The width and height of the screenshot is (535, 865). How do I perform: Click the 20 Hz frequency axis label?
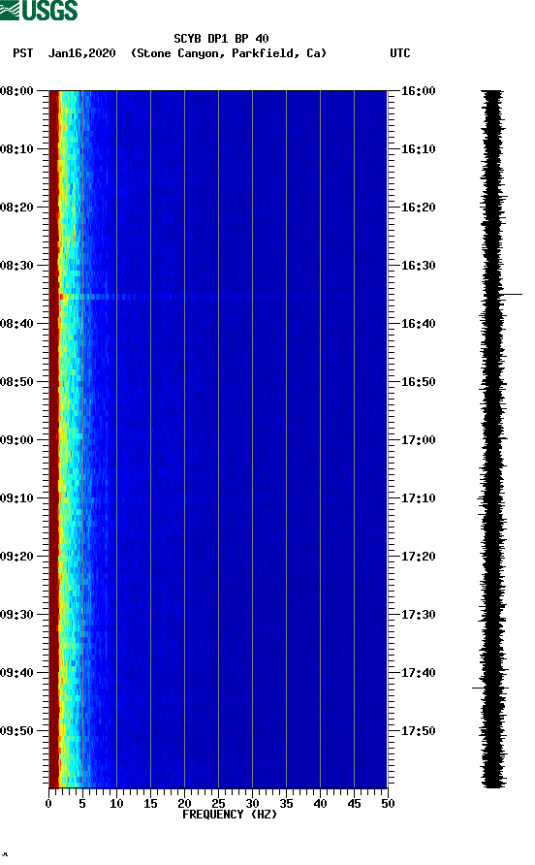click(184, 804)
